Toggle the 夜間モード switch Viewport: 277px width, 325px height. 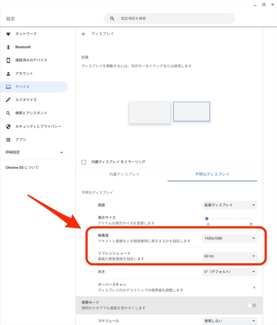(x=252, y=305)
